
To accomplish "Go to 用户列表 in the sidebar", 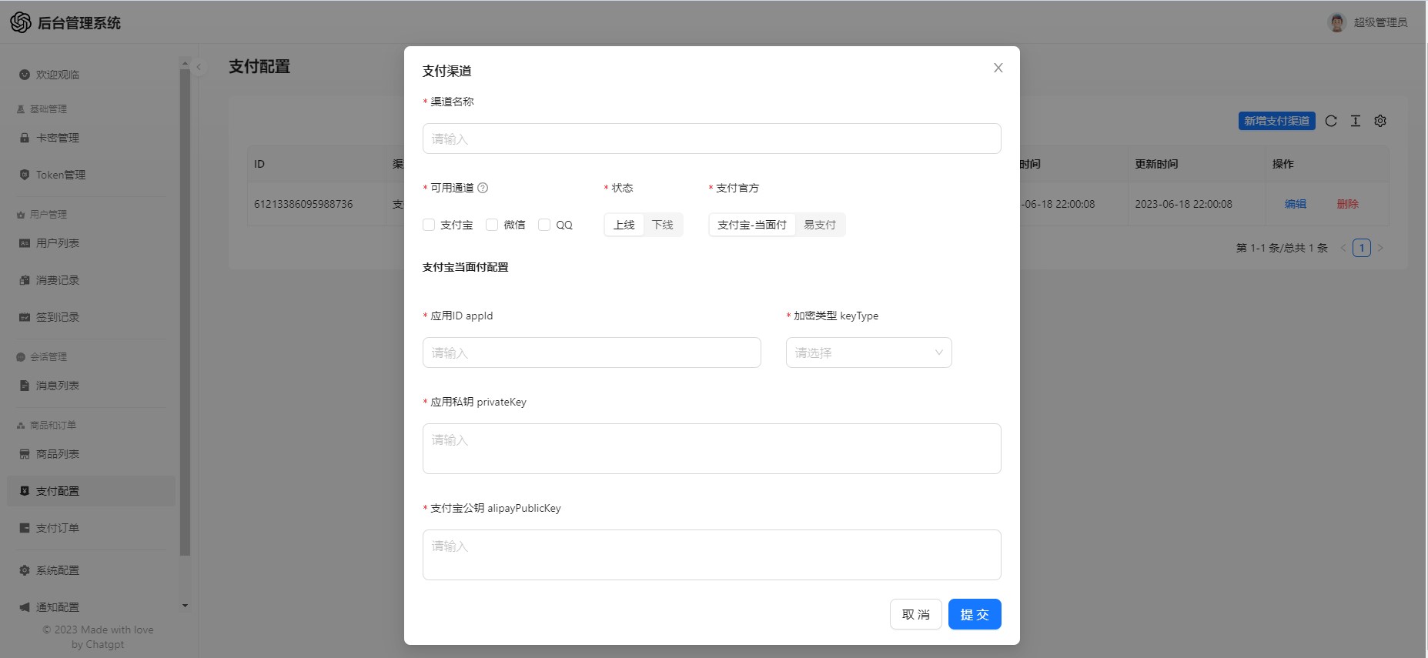I will click(x=58, y=243).
